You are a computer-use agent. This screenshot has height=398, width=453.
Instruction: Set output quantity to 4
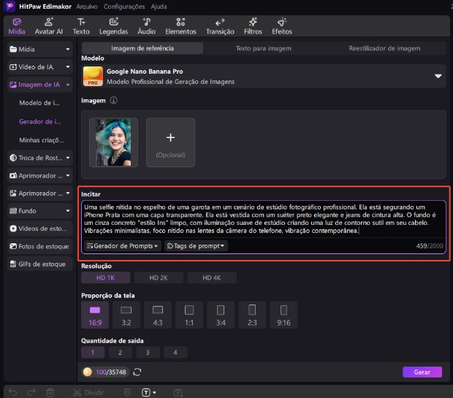175,353
